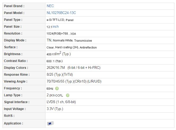Open the NEC panel brand link
The width and height of the screenshot is (176, 130).
50,6
